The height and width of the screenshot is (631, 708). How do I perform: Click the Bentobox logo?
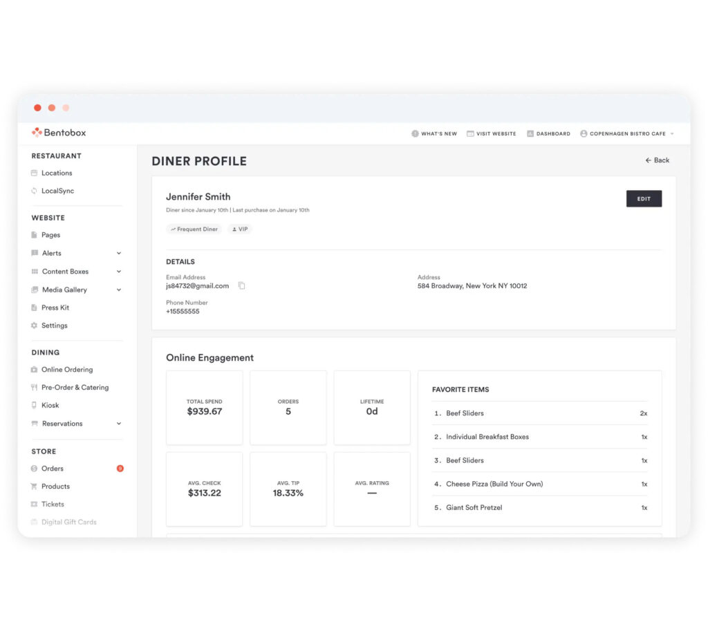[x=58, y=132]
